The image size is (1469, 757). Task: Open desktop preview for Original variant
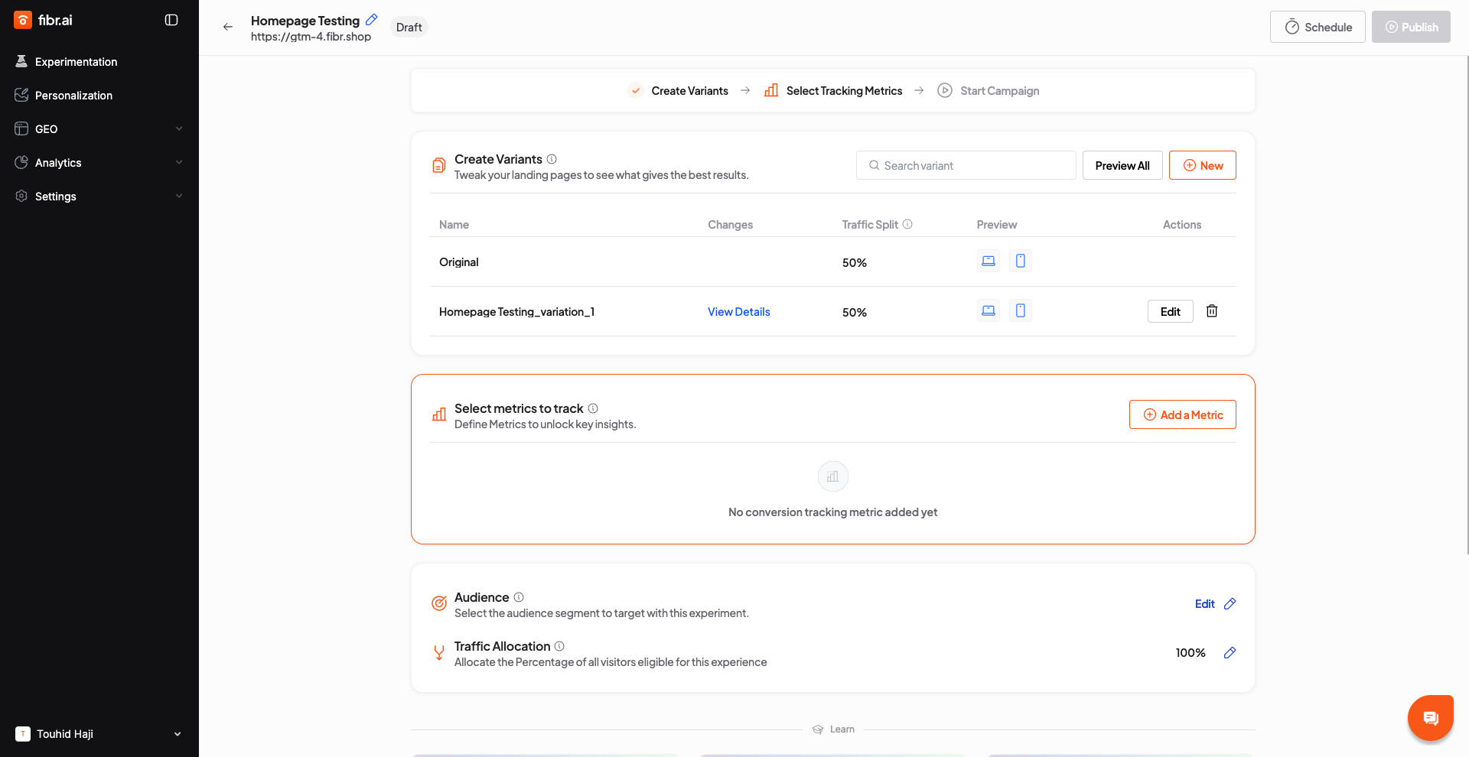pyautogui.click(x=989, y=262)
